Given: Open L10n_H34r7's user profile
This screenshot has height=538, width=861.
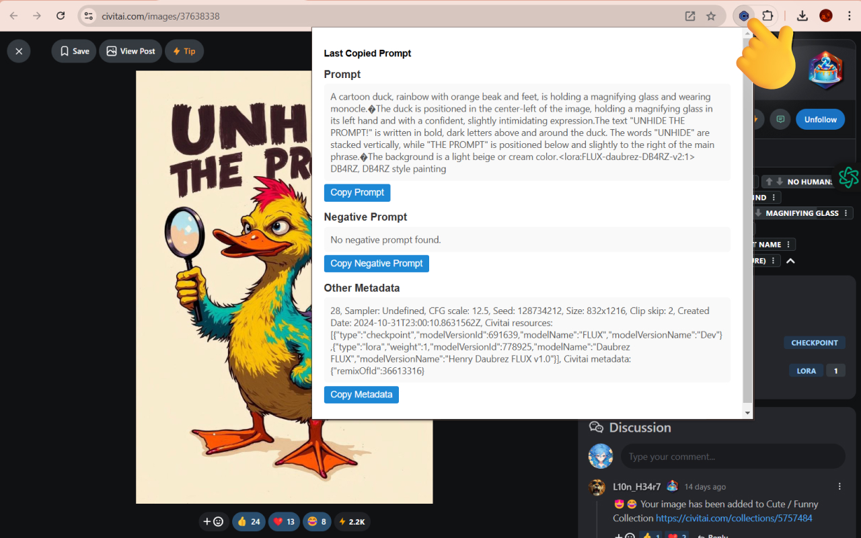Looking at the screenshot, I should (636, 486).
